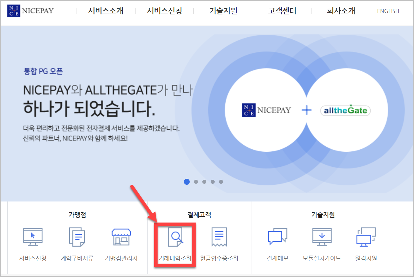Click the 결제고객 section heading
414x277 pixels.
click(199, 215)
